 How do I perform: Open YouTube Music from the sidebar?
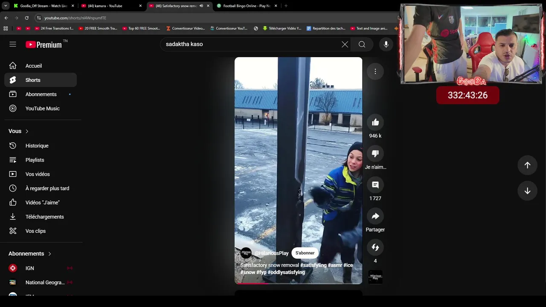pyautogui.click(x=41, y=108)
